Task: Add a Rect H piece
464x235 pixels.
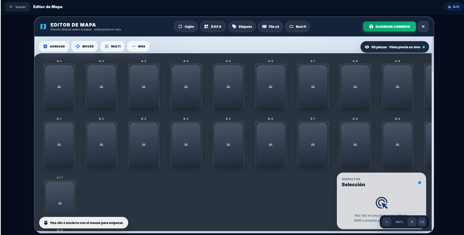Action: (x=297, y=26)
